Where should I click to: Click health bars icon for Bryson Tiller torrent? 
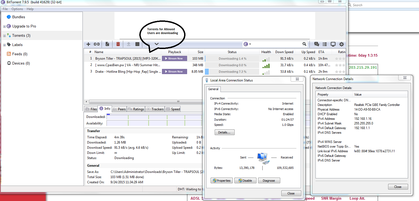(266, 59)
